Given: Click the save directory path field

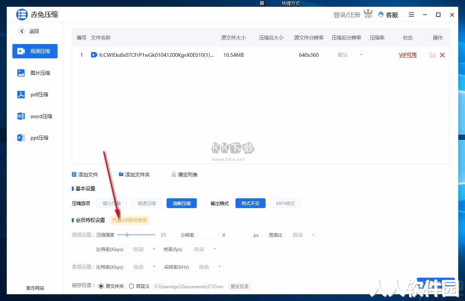Looking at the screenshot, I should 189,286.
